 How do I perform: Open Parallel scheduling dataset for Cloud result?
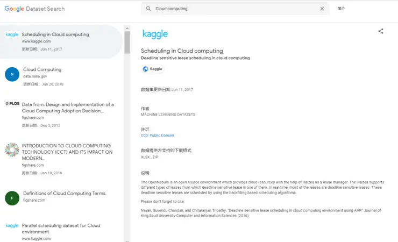[x=61, y=231]
